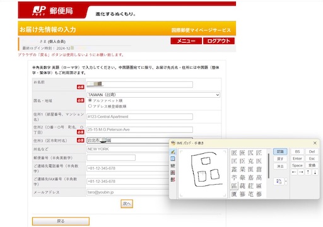This screenshot has width=323, height=227.
Task: Click the BS key in IME Pad
Action: (x=297, y=151)
